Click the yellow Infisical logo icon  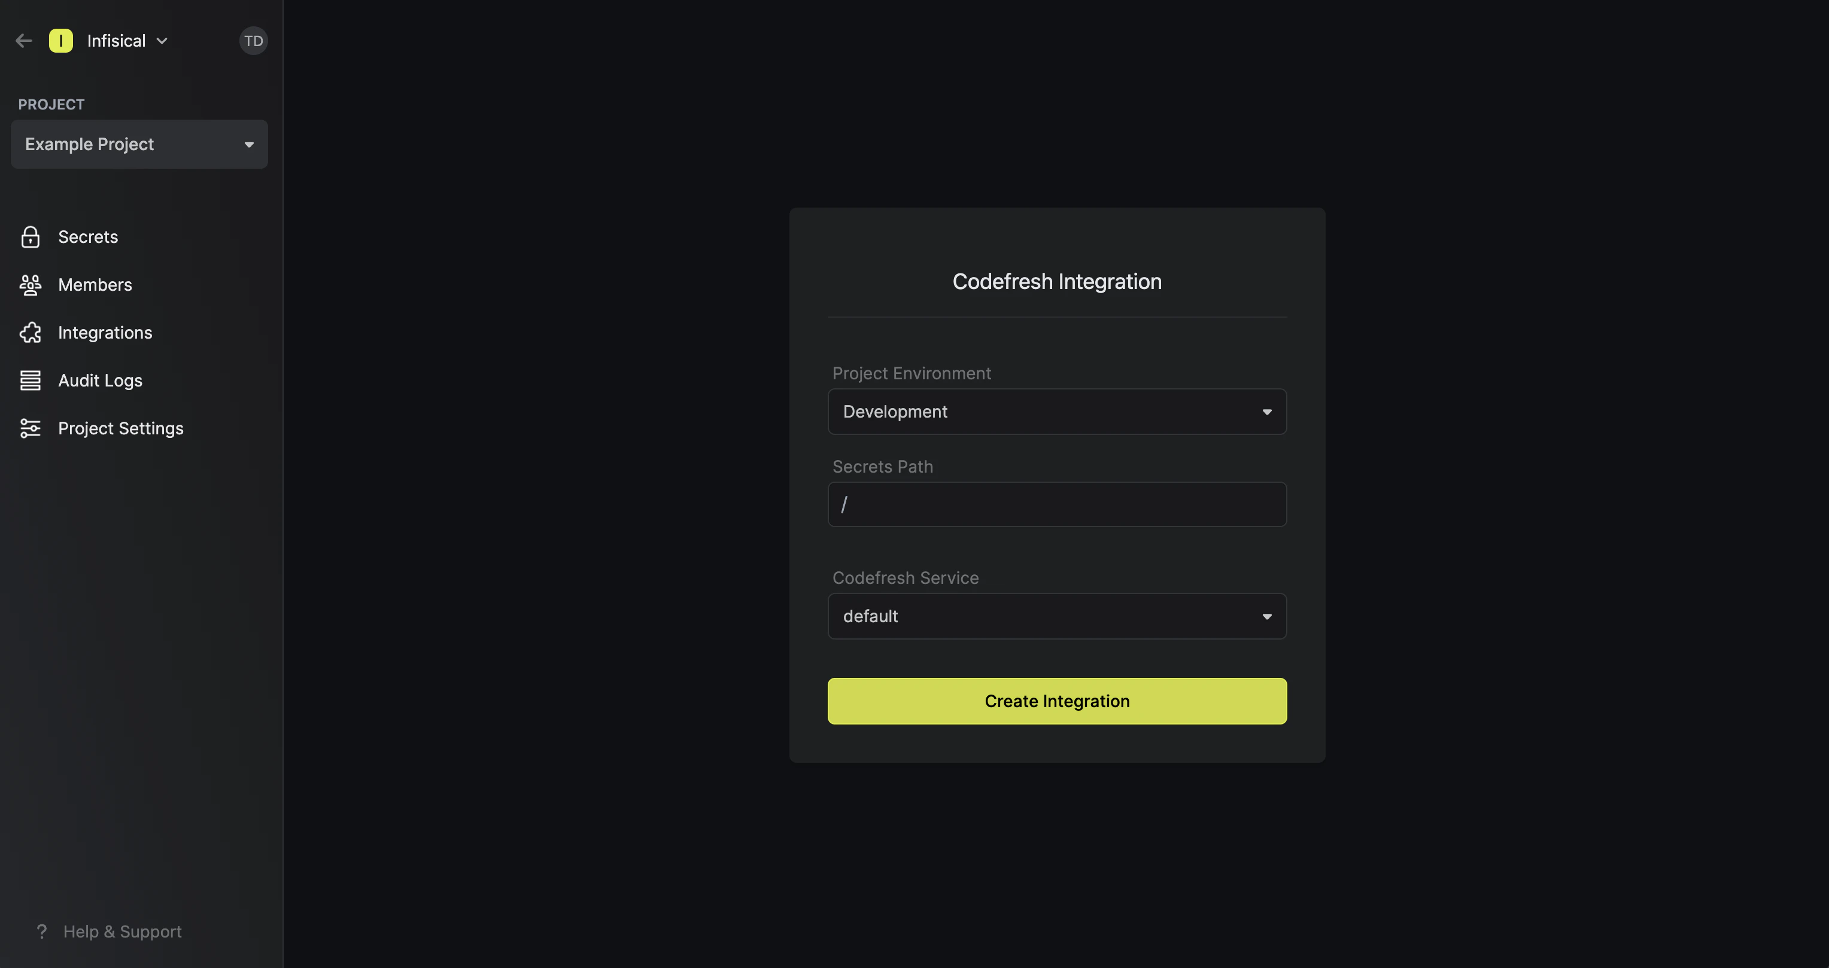click(61, 41)
